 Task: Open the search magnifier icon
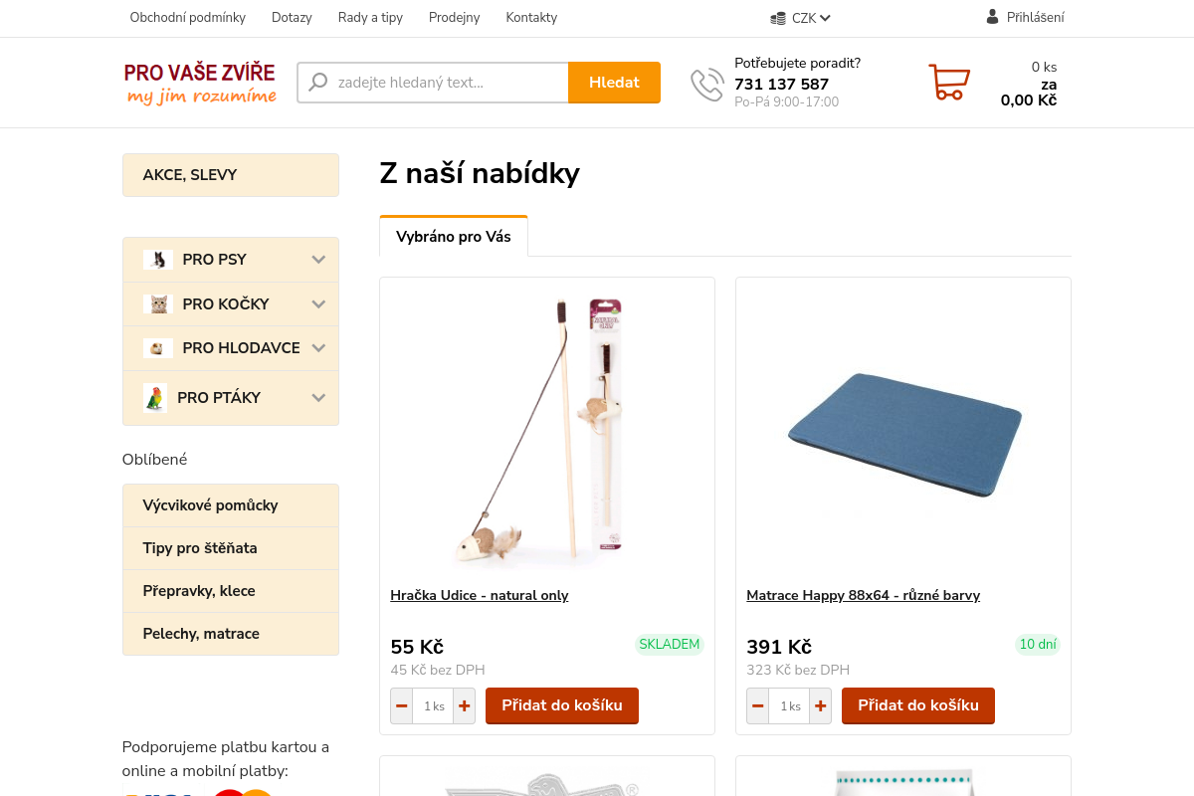[x=317, y=82]
